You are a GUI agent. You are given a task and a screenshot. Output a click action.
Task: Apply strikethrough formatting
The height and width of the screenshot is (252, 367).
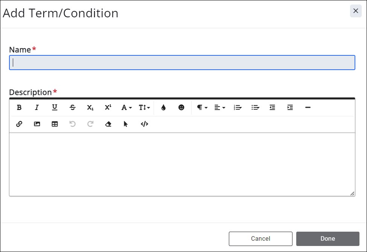point(73,108)
